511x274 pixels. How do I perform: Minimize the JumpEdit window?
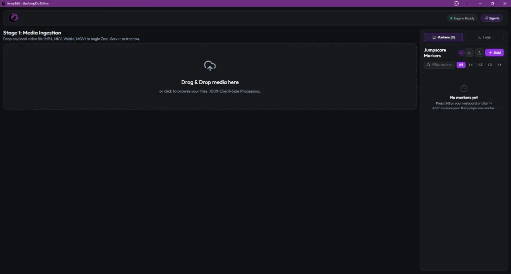coord(480,3)
